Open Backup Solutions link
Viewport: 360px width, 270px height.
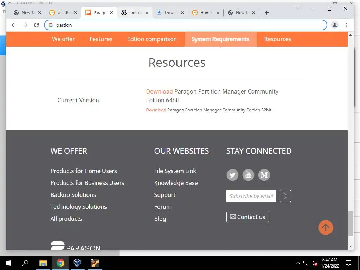[73, 195]
